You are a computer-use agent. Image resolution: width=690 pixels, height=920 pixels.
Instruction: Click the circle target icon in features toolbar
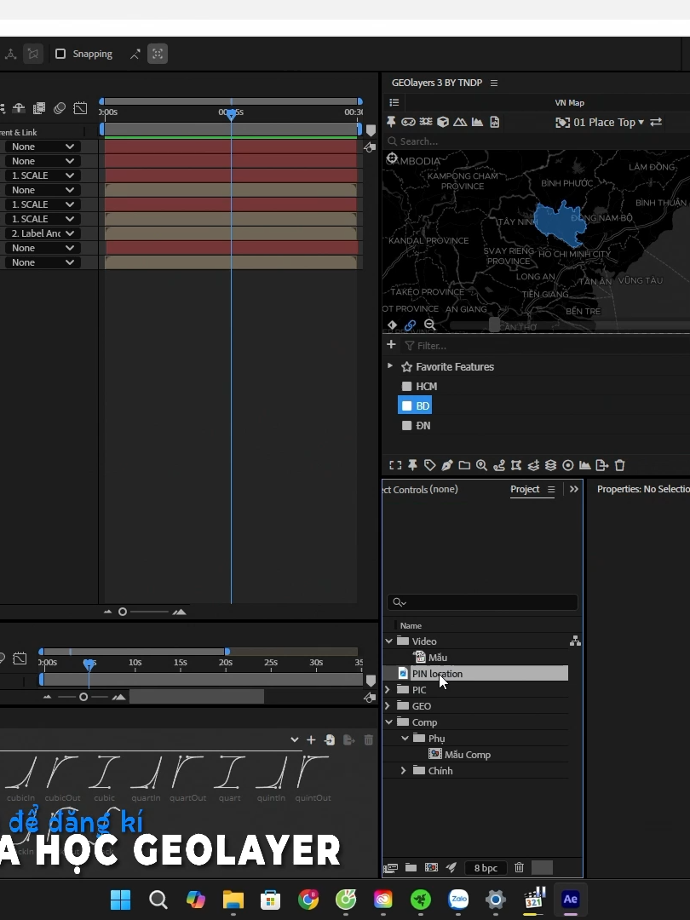tap(568, 465)
